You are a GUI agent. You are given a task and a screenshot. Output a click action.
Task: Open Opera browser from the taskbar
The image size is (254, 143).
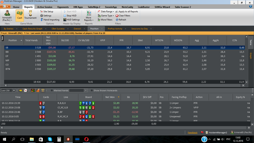[x=86, y=139]
